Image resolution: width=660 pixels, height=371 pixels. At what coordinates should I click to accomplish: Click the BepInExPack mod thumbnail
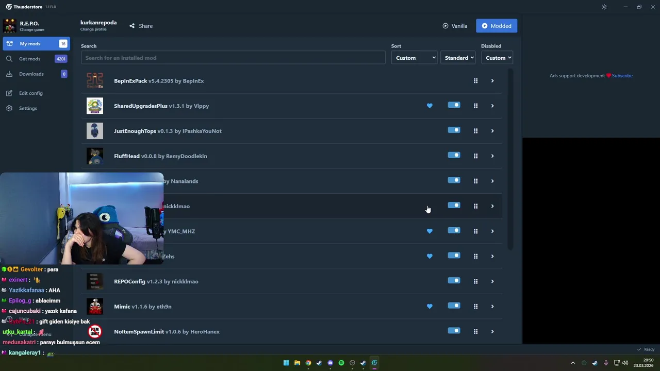click(95, 81)
